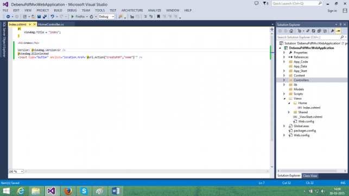Expand the Properties node in Solution Explorer

pyautogui.click(x=284, y=53)
